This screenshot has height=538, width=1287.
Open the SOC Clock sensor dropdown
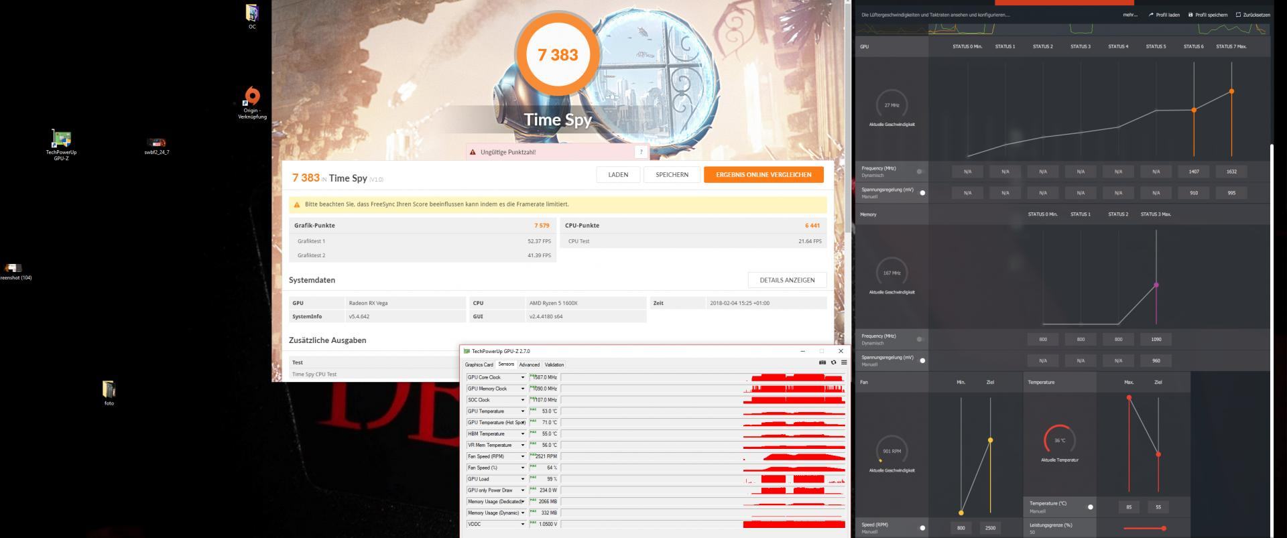[523, 400]
